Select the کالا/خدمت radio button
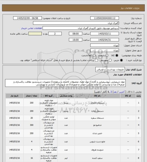147x162 pixels. pyautogui.click(x=94, y=55)
